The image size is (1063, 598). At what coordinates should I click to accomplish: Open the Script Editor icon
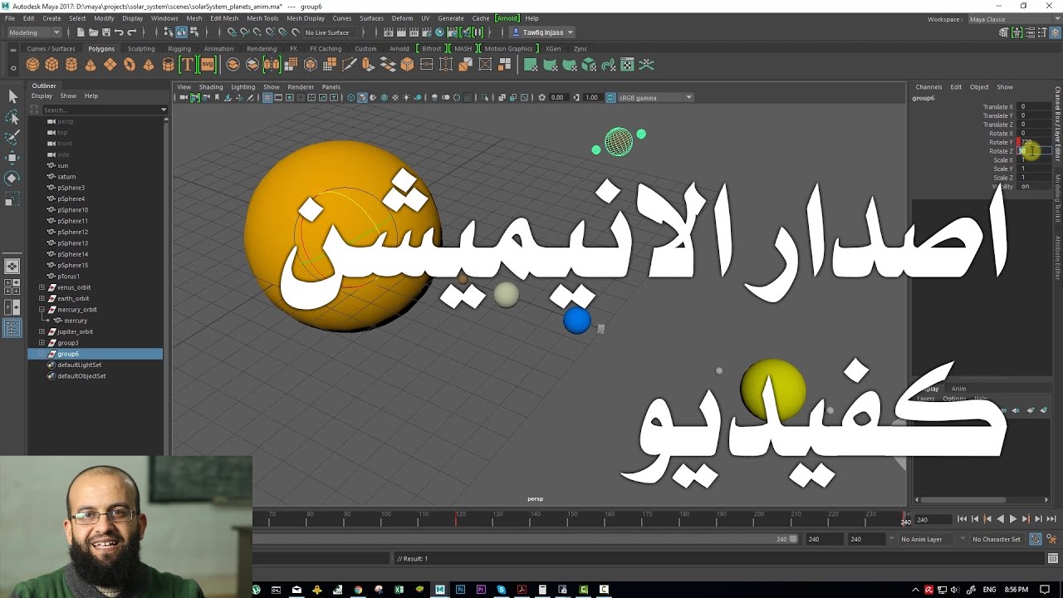pyautogui.click(x=1051, y=558)
